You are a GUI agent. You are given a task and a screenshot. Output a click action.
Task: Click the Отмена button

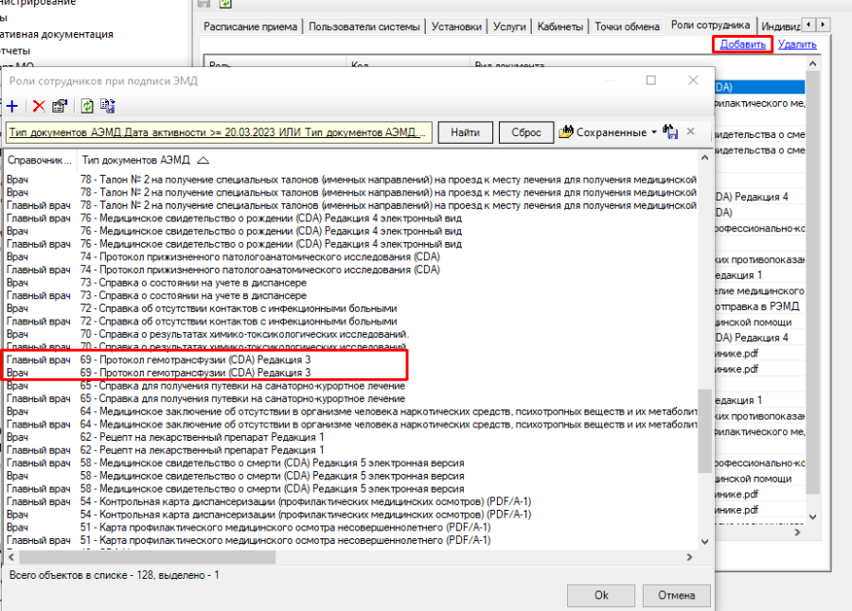(677, 595)
